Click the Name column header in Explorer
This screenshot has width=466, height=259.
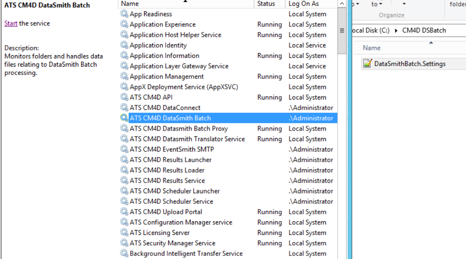[x=372, y=48]
